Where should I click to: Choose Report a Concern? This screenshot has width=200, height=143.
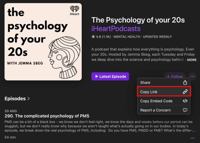[x=155, y=110]
